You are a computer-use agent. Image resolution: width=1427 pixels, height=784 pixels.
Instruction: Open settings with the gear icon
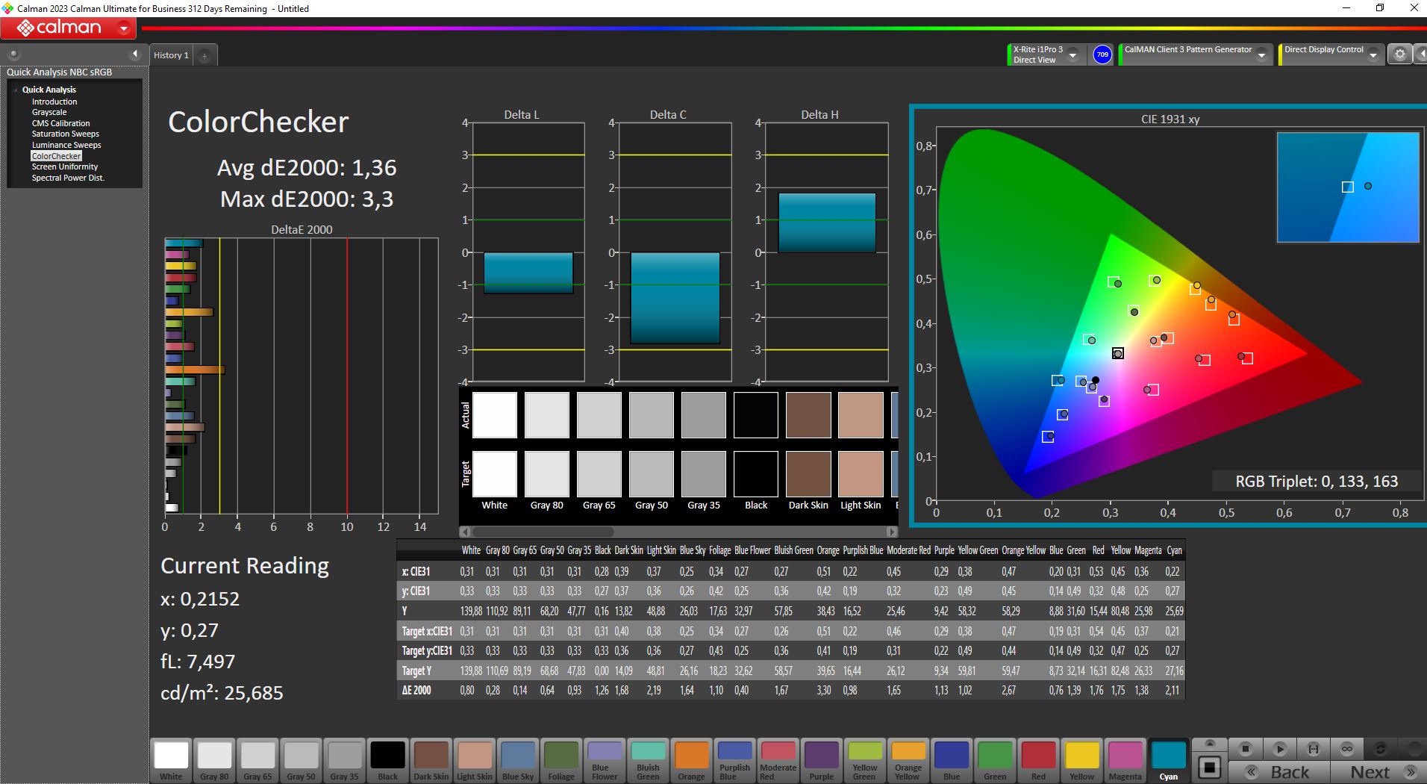point(1399,55)
